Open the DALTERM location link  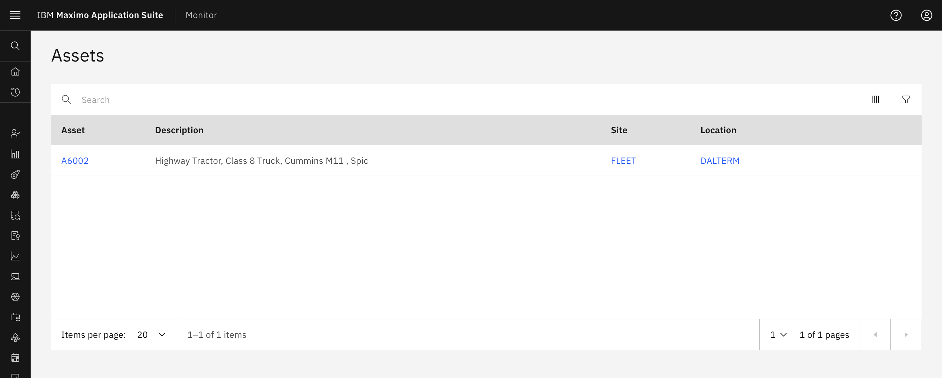(x=720, y=161)
